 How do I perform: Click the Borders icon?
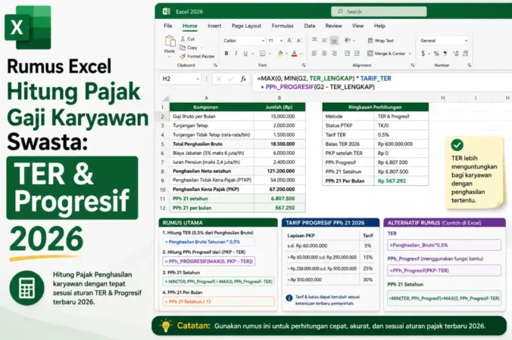pos(263,54)
